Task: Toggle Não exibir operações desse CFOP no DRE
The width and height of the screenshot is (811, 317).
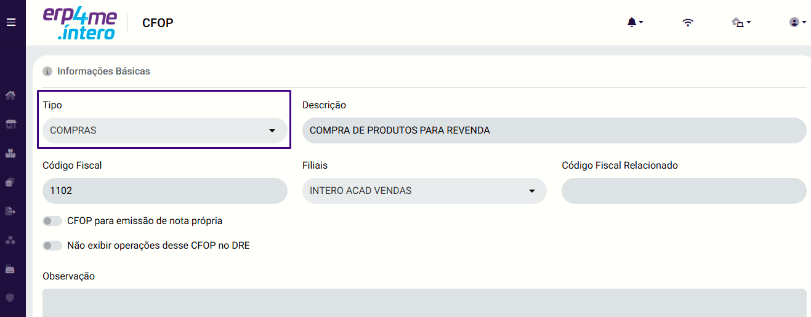Action: (52, 246)
